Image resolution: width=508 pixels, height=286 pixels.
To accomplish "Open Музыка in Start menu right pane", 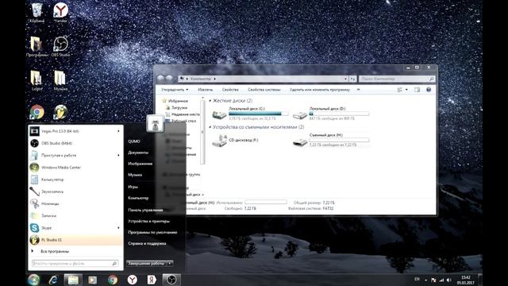I will tap(135, 175).
